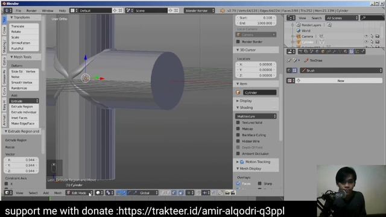This screenshot has height=217, width=386.
Task: Click the Rotate button
Action: pyautogui.click(x=24, y=32)
